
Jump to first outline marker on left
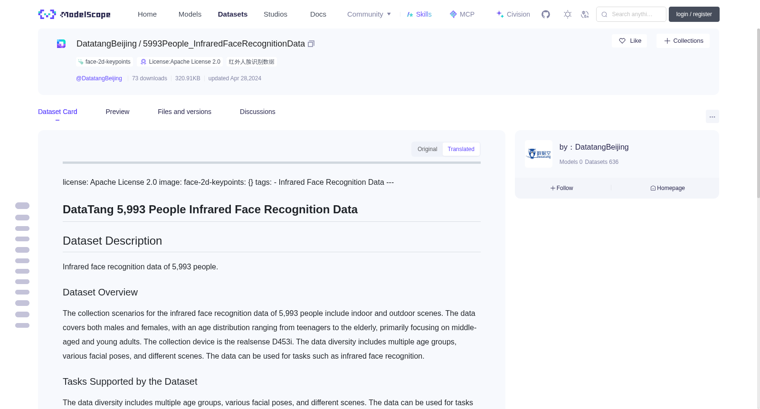22,206
